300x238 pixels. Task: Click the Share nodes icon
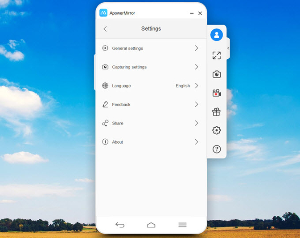[105, 123]
